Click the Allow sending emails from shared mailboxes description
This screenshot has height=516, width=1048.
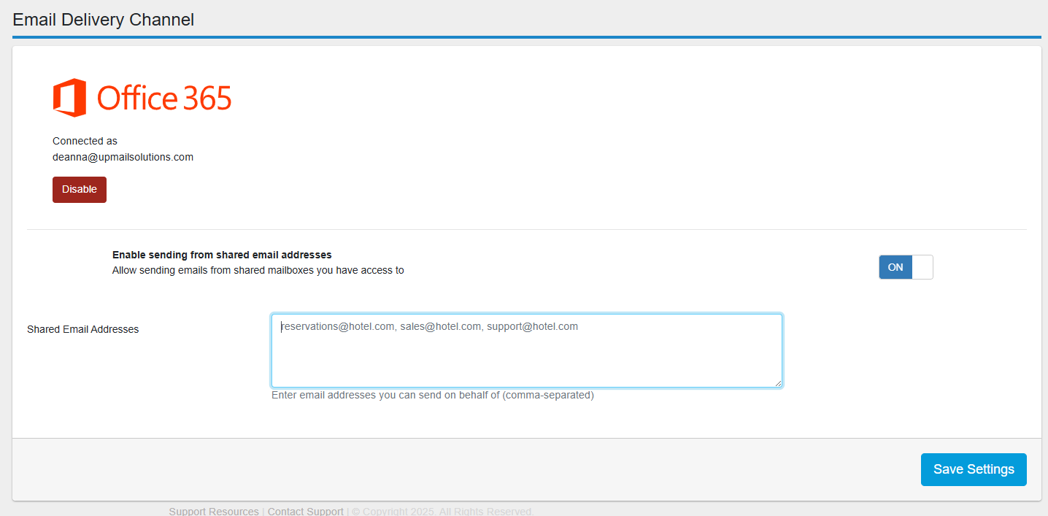pyautogui.click(x=258, y=270)
